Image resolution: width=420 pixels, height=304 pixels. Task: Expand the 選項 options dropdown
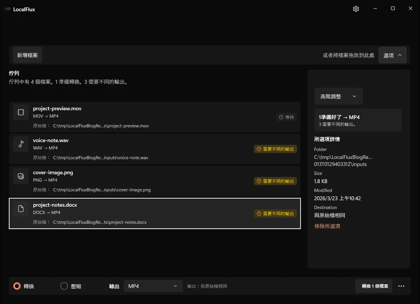click(x=392, y=55)
